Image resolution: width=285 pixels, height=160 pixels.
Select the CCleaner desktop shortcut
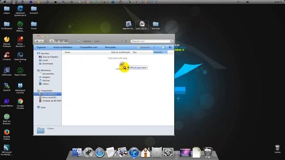tap(7, 56)
